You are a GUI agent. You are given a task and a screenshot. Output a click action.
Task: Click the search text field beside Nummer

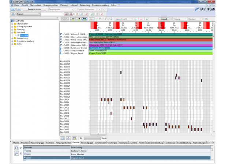pyautogui.click(x=52, y=14)
